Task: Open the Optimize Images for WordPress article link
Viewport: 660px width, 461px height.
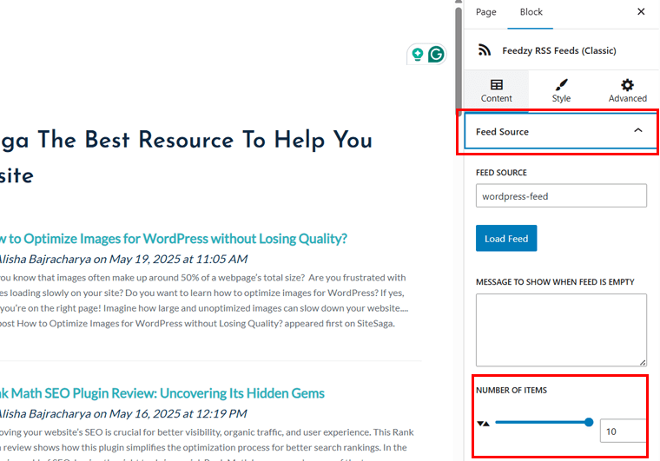Action: (173, 239)
